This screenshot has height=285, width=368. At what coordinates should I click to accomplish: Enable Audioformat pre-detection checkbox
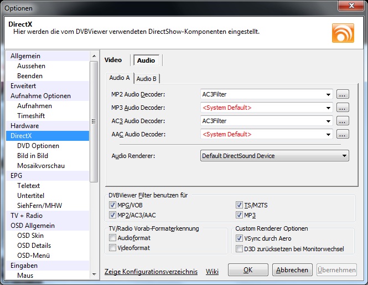[113, 238]
